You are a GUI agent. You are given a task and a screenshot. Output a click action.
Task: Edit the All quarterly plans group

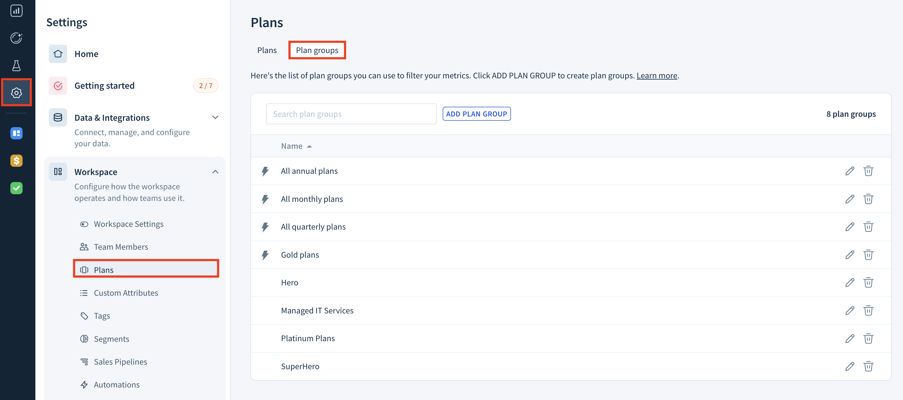click(849, 227)
